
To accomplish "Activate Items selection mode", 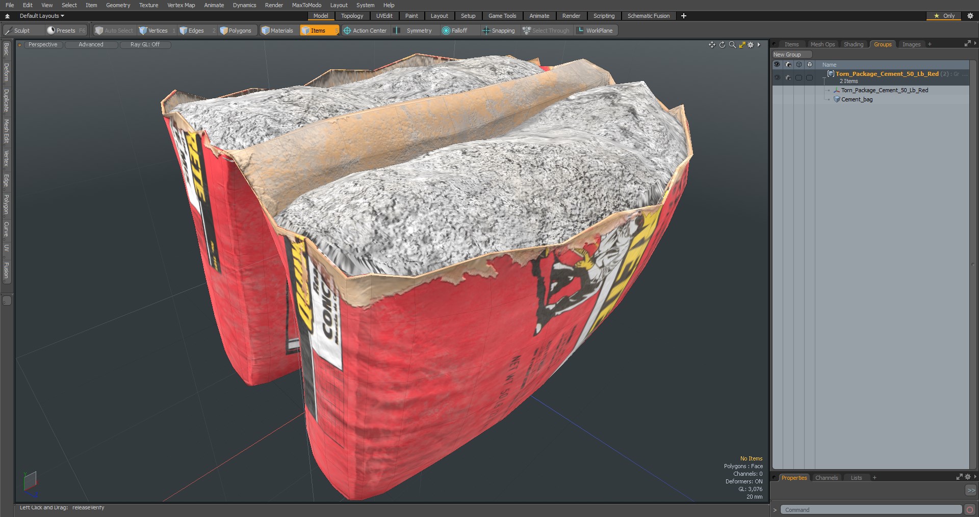I will 319,31.
